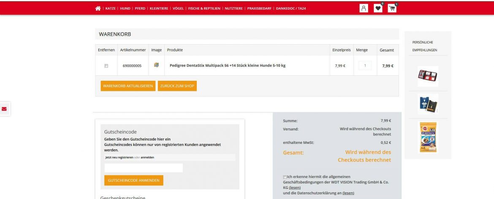Image resolution: width=494 pixels, height=199 pixels.
Task: Open the shopping cart icon
Action: 392,8
